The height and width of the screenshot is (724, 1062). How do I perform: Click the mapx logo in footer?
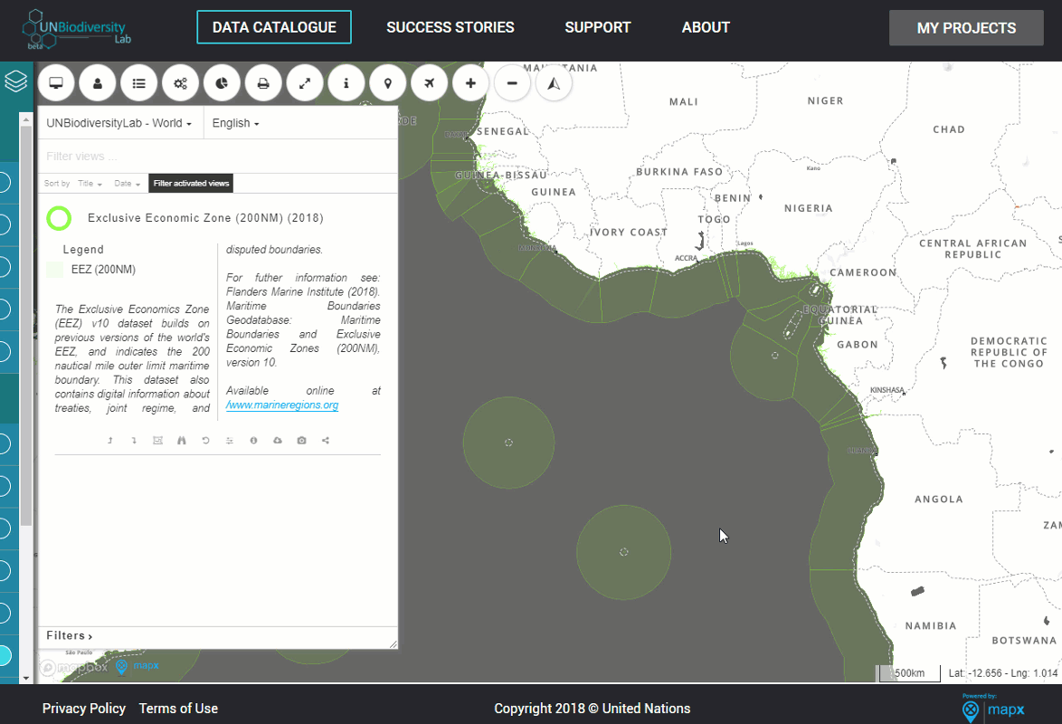pos(993,710)
